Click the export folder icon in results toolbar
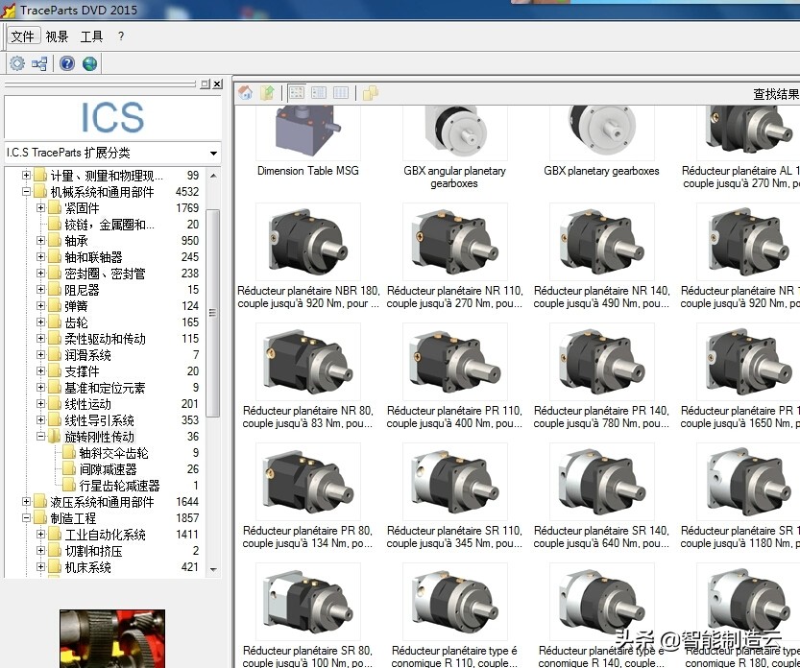The height and width of the screenshot is (668, 800). [x=266, y=92]
